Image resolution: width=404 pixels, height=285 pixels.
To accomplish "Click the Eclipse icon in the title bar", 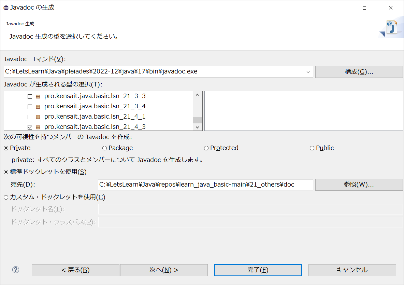I will tap(5, 7).
